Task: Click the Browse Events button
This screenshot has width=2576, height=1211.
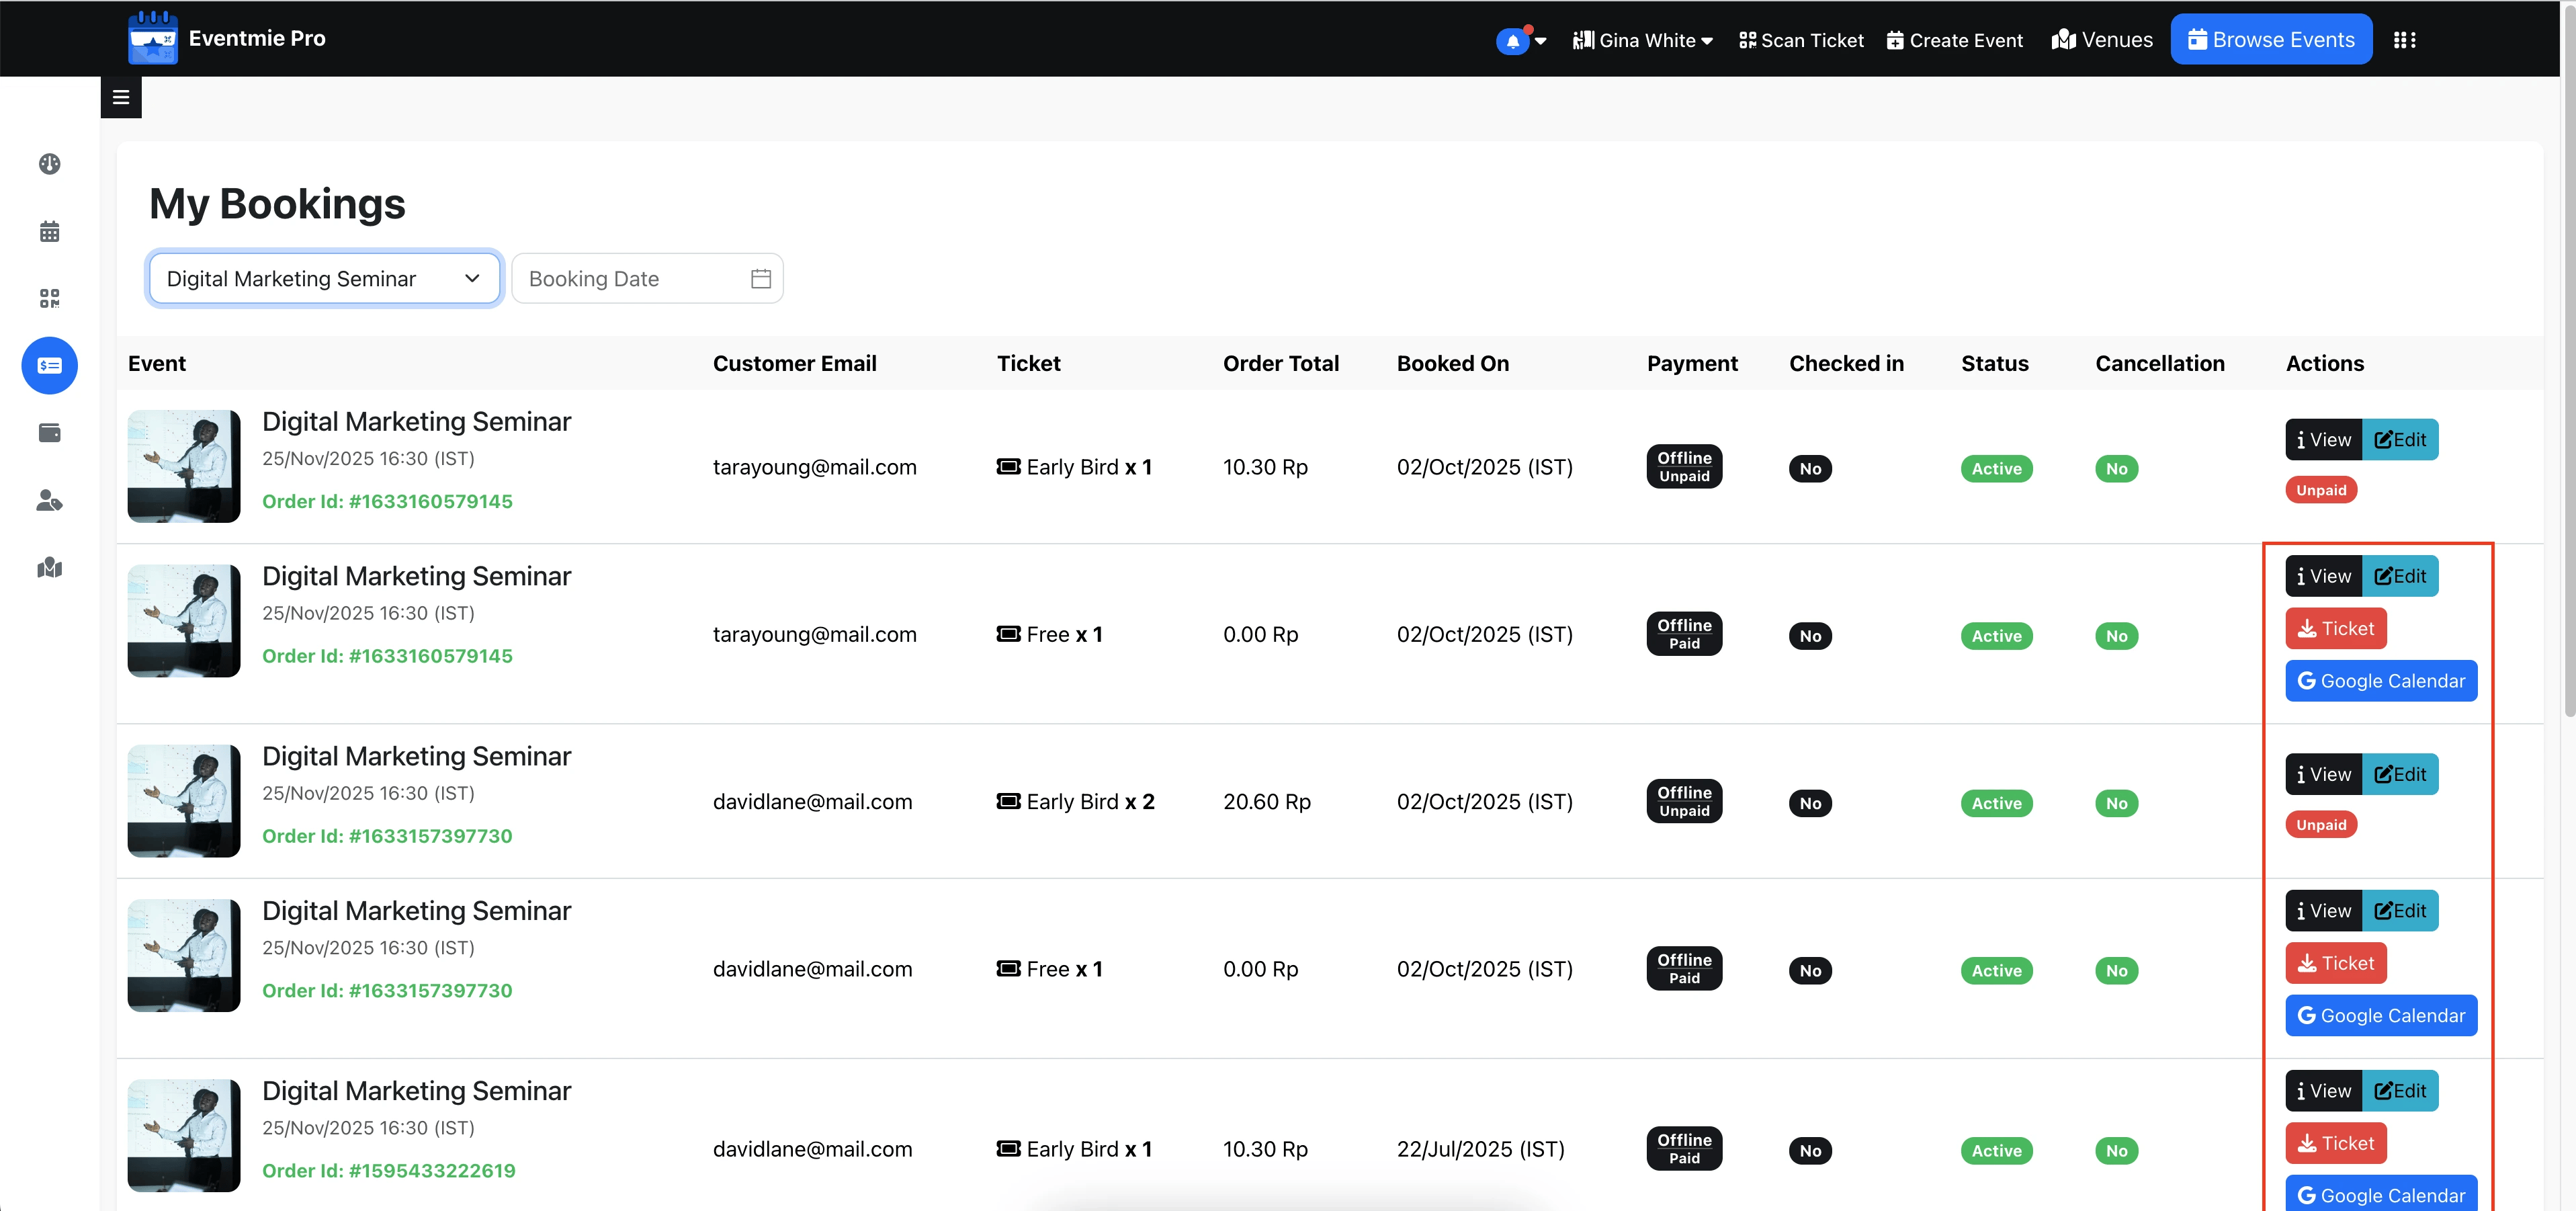Action: 2270,40
